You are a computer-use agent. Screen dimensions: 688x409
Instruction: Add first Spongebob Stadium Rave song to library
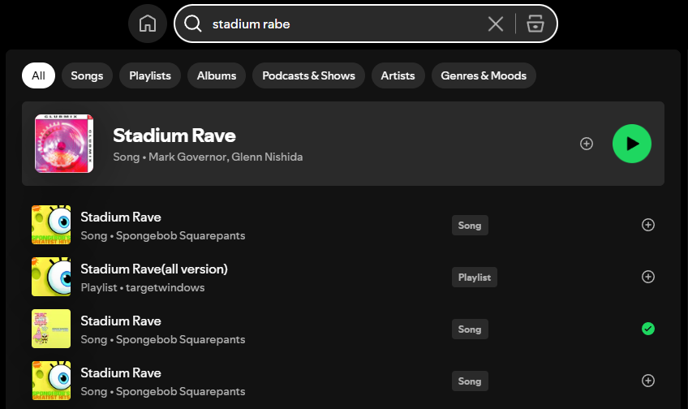pyautogui.click(x=648, y=225)
